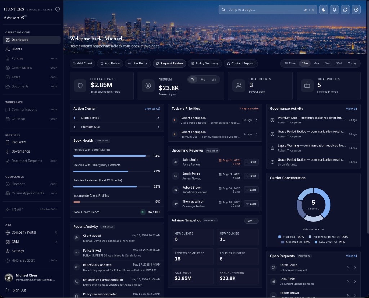Screen dimensions: 369x298
Task: Select the 12m time range
Action: [x=305, y=63]
